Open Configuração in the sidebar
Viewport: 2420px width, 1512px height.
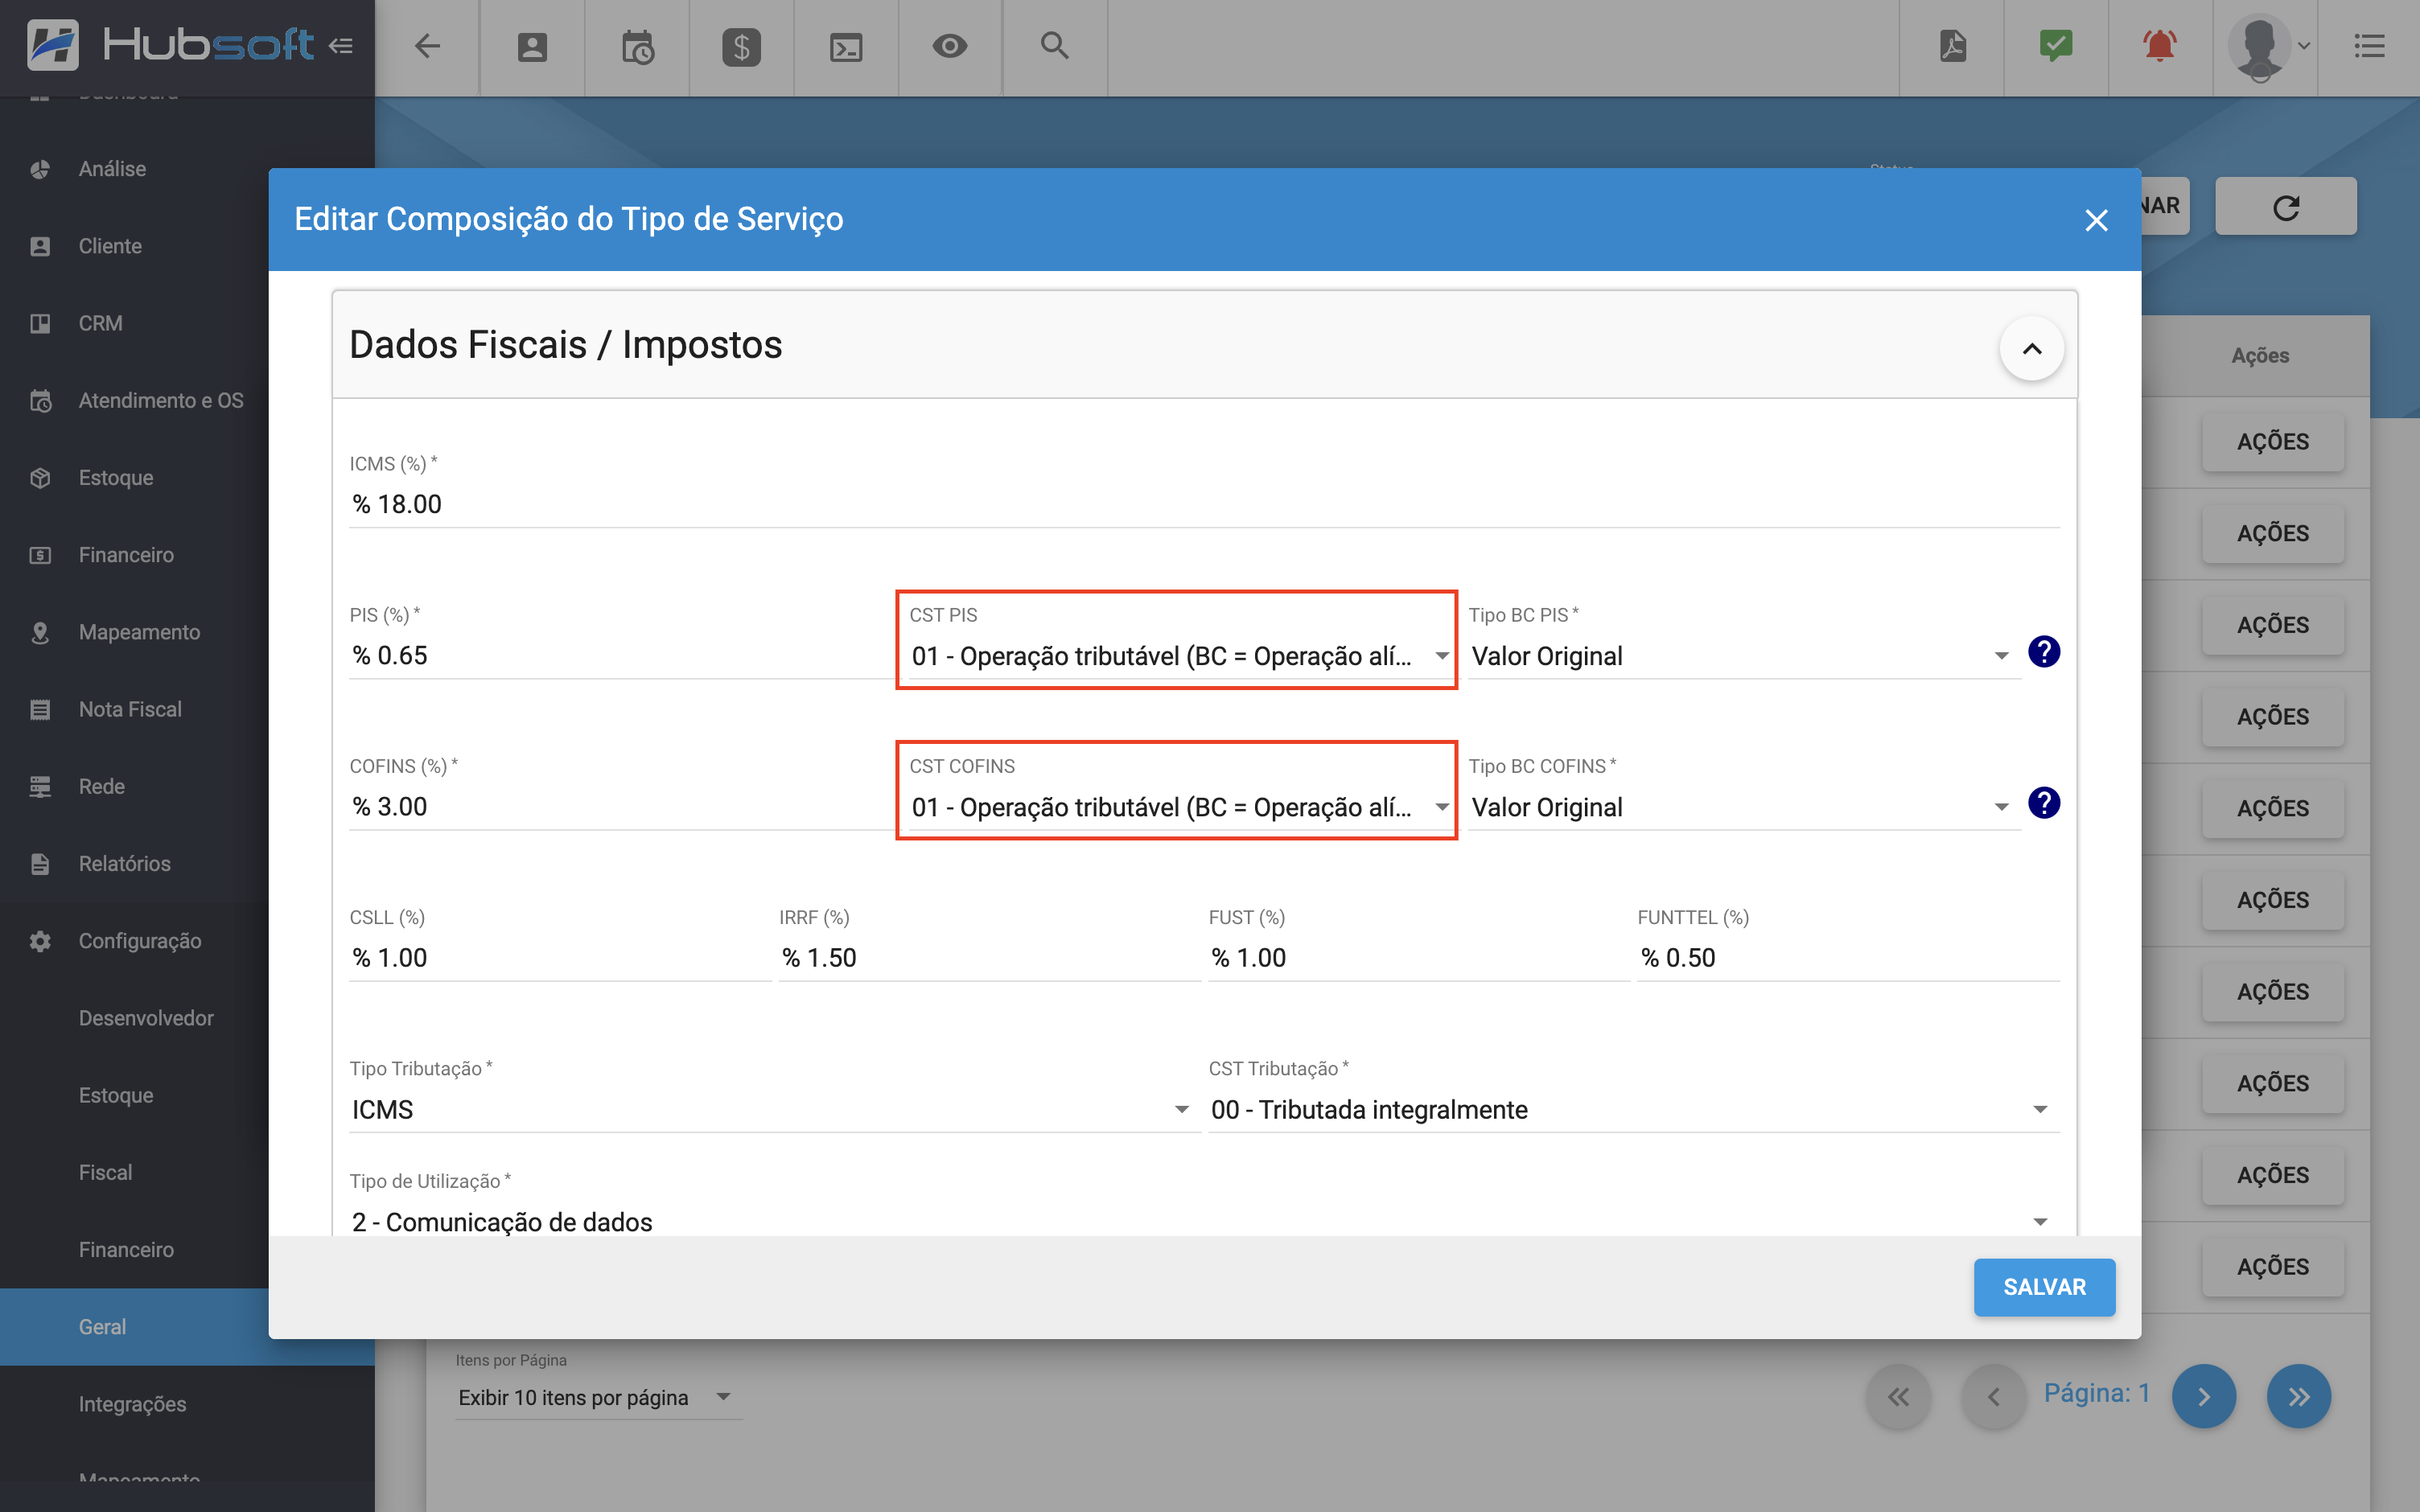140,941
